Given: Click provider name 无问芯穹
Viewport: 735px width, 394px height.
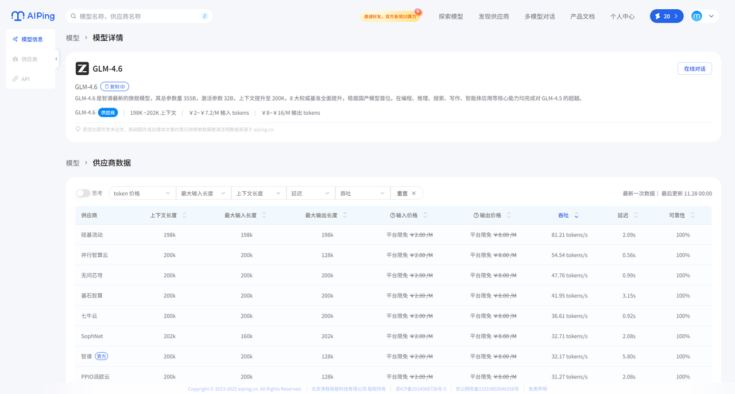Looking at the screenshot, I should click(x=92, y=276).
